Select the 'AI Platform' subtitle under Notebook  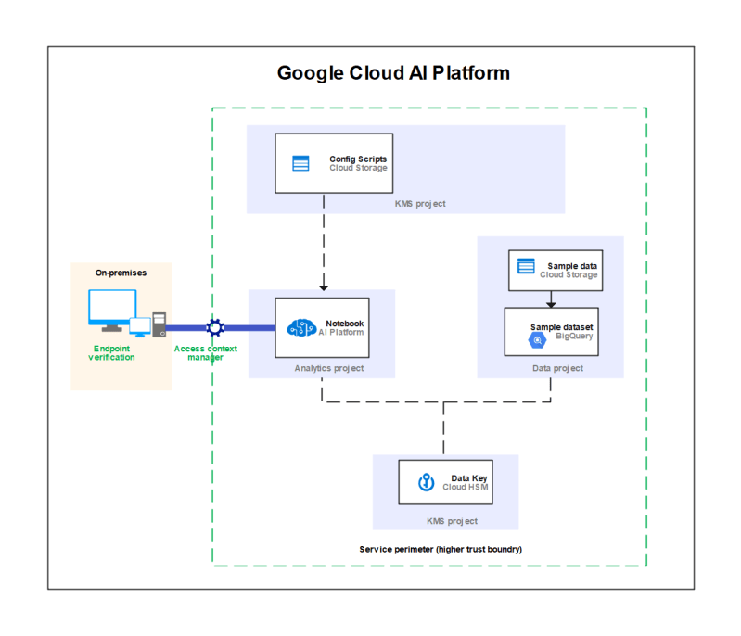click(340, 332)
